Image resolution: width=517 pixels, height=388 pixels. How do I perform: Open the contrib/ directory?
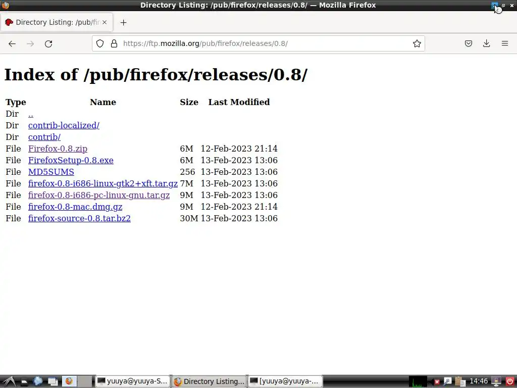click(x=44, y=137)
